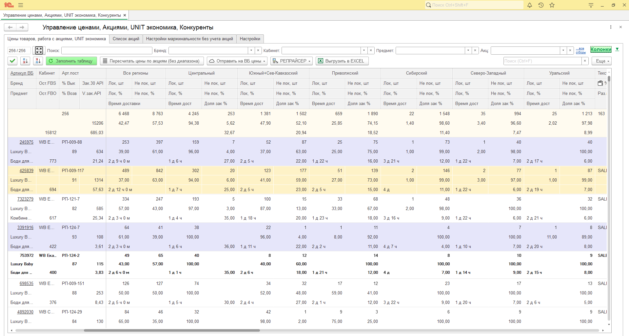Viewport: 629px width, 336px height.
Task: Open the Бренд dropdown list
Action: [251, 50]
